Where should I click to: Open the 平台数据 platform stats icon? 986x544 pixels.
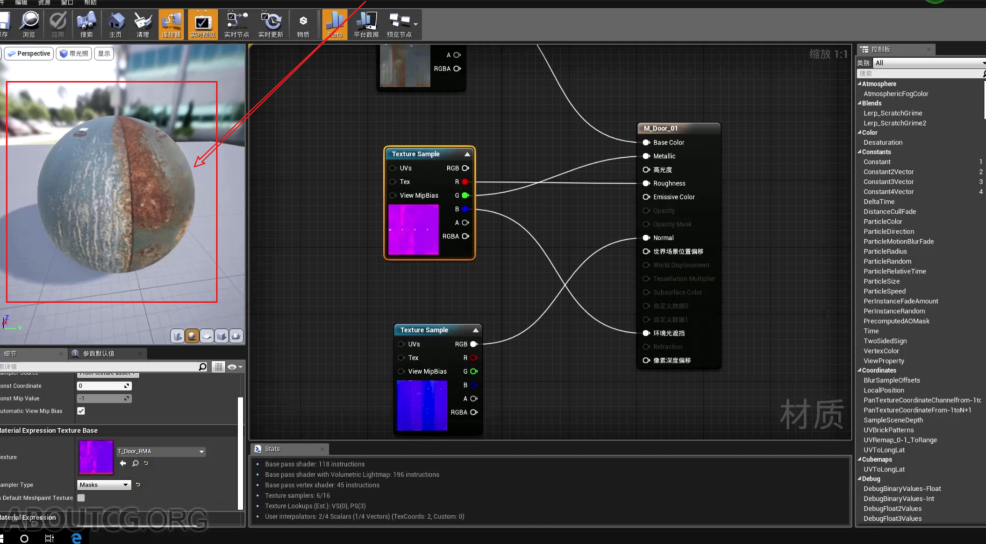click(x=366, y=23)
